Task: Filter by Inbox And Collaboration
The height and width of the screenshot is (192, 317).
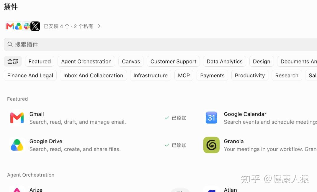Action: [x=93, y=76]
